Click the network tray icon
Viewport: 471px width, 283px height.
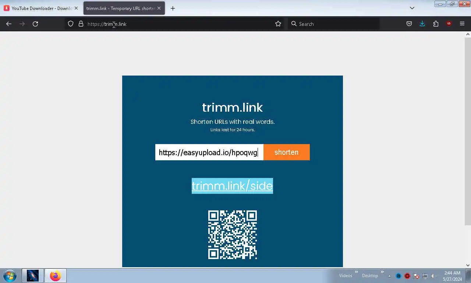[425, 276]
